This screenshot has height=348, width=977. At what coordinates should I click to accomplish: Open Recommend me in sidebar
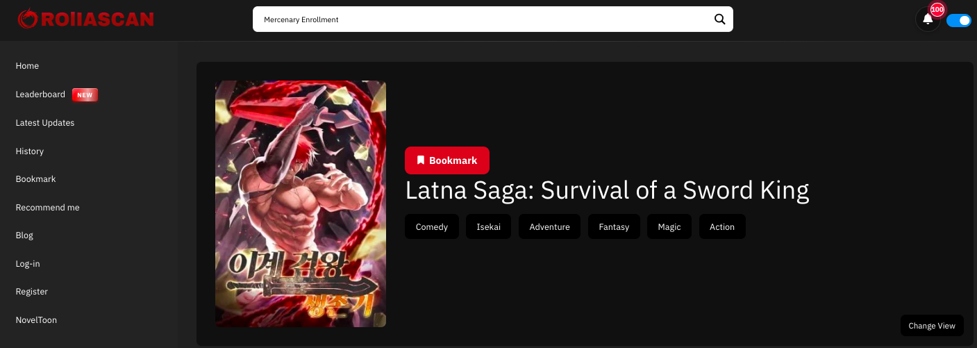(47, 208)
